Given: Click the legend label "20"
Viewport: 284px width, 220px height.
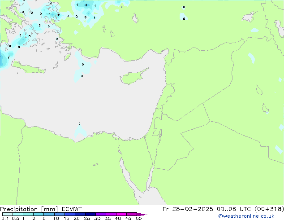Looking at the screenshot, I should tap(77, 218).
